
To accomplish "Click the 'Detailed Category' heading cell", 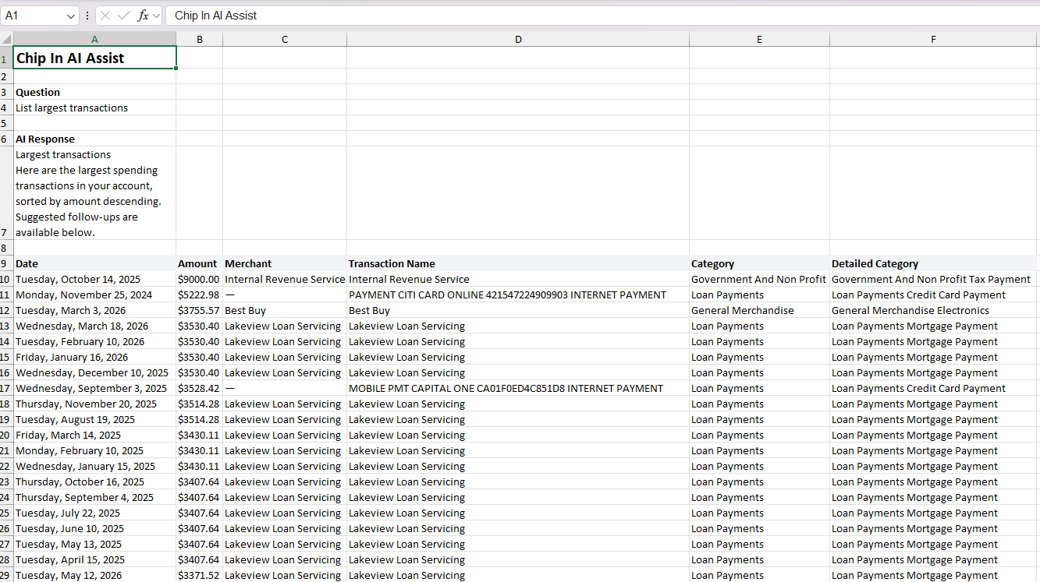I will coord(933,263).
